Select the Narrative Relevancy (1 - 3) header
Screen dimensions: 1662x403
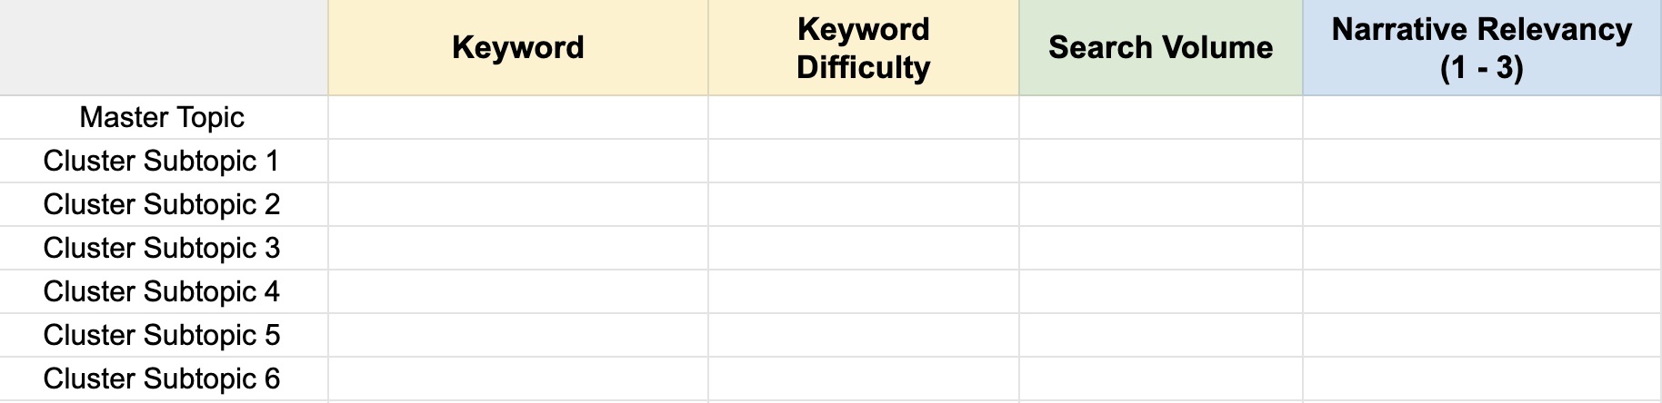tap(1482, 47)
